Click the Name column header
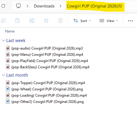137x119 pixels. click(10, 31)
